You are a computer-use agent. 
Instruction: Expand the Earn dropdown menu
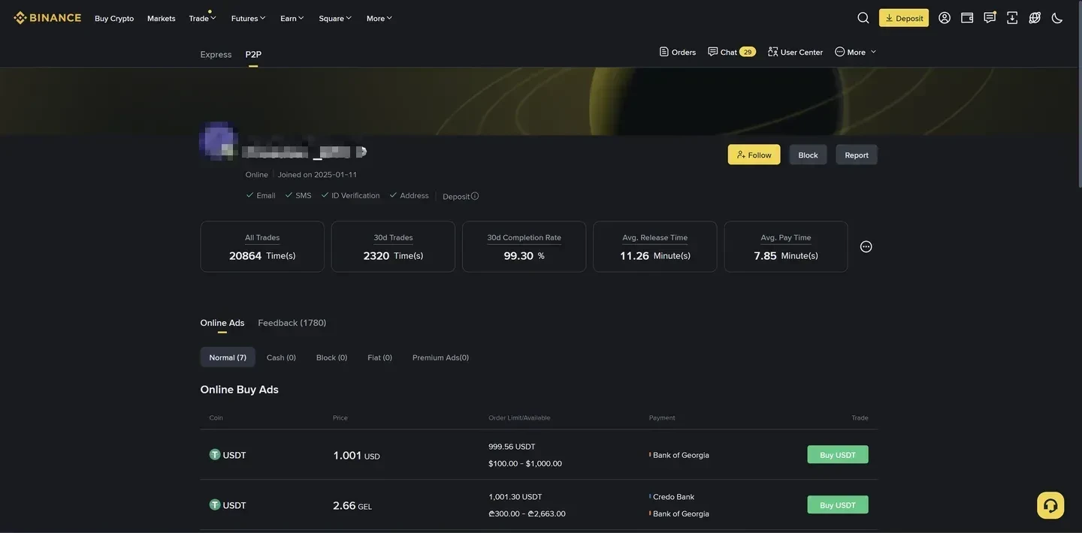[x=292, y=18]
